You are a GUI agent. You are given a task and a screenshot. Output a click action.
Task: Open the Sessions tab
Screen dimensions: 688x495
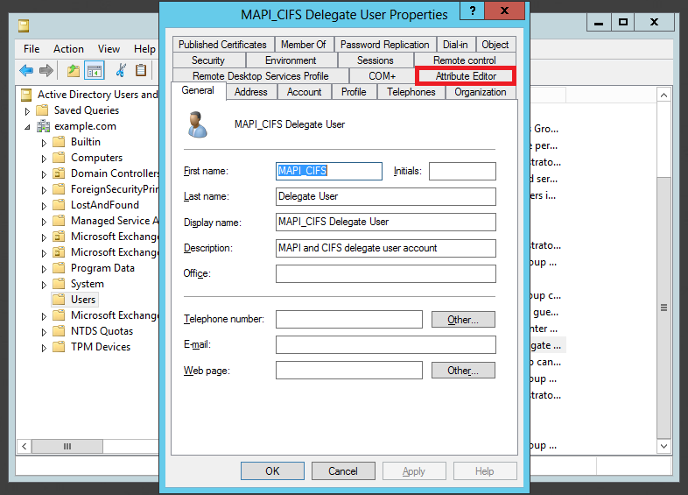[376, 60]
